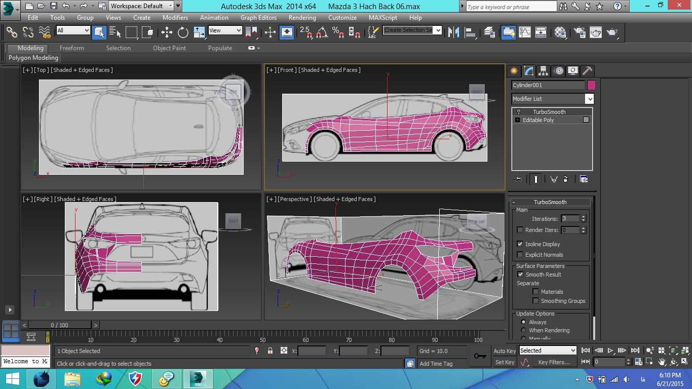The width and height of the screenshot is (692, 389).
Task: Click the Cylinder001 object name field
Action: click(x=548, y=85)
